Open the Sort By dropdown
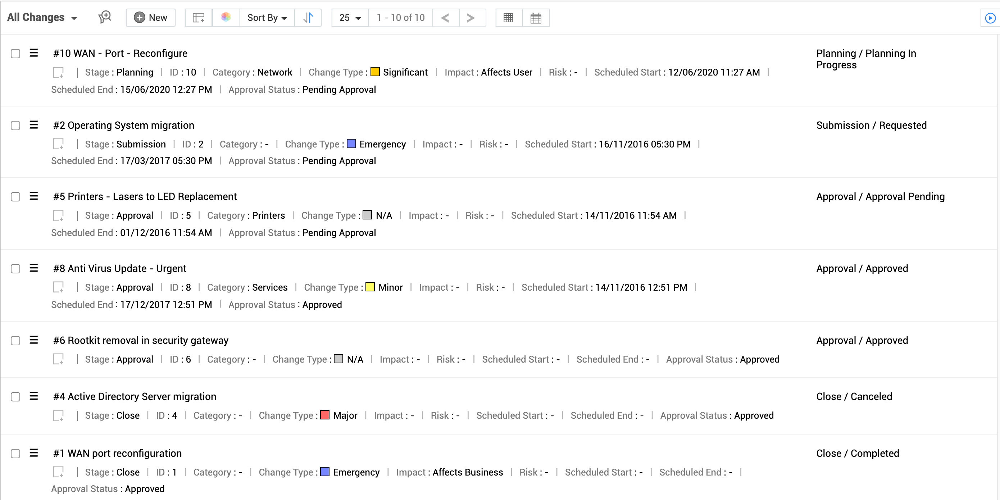Viewport: 1000px width, 500px height. (267, 18)
